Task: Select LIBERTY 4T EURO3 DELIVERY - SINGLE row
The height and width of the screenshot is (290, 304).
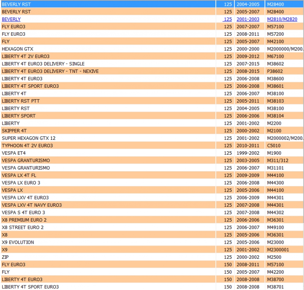Action: 152,64
